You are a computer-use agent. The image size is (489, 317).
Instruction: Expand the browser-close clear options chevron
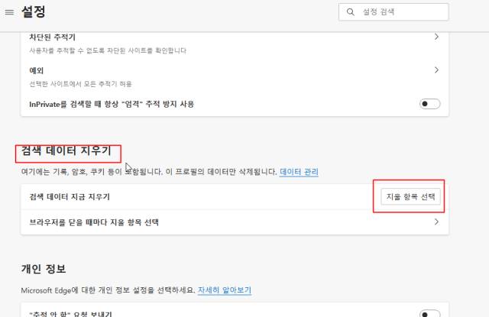[x=436, y=222]
